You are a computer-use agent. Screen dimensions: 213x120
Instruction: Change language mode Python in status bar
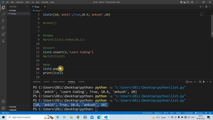pos(178,113)
